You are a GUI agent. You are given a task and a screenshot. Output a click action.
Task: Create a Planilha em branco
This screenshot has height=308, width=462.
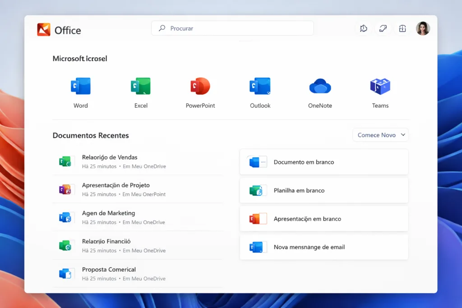tap(323, 190)
